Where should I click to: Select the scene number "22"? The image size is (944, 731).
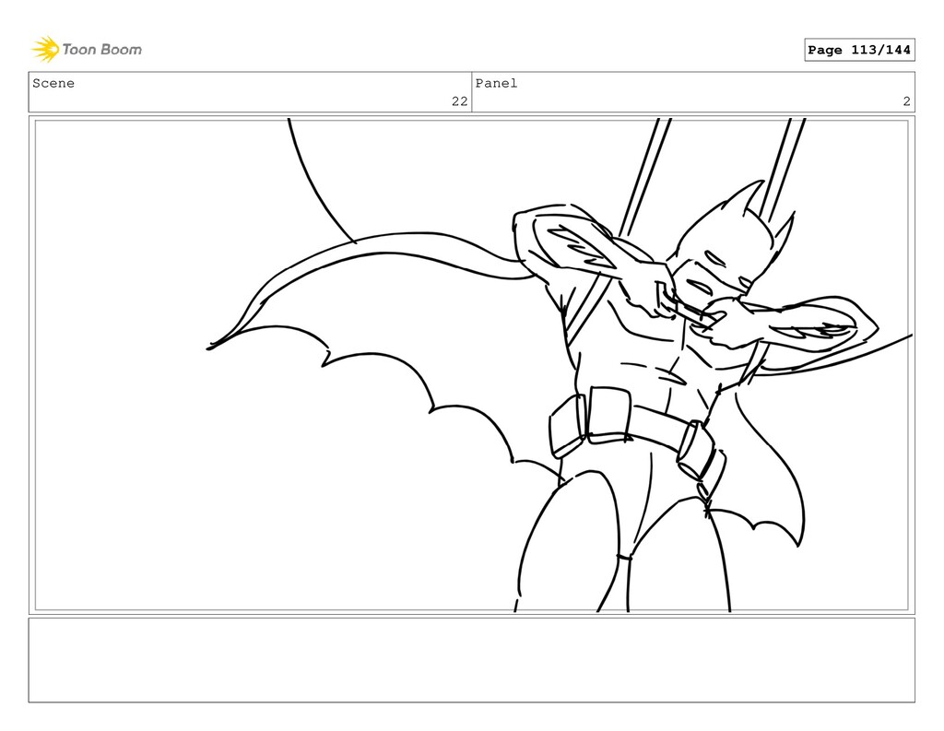click(x=459, y=101)
